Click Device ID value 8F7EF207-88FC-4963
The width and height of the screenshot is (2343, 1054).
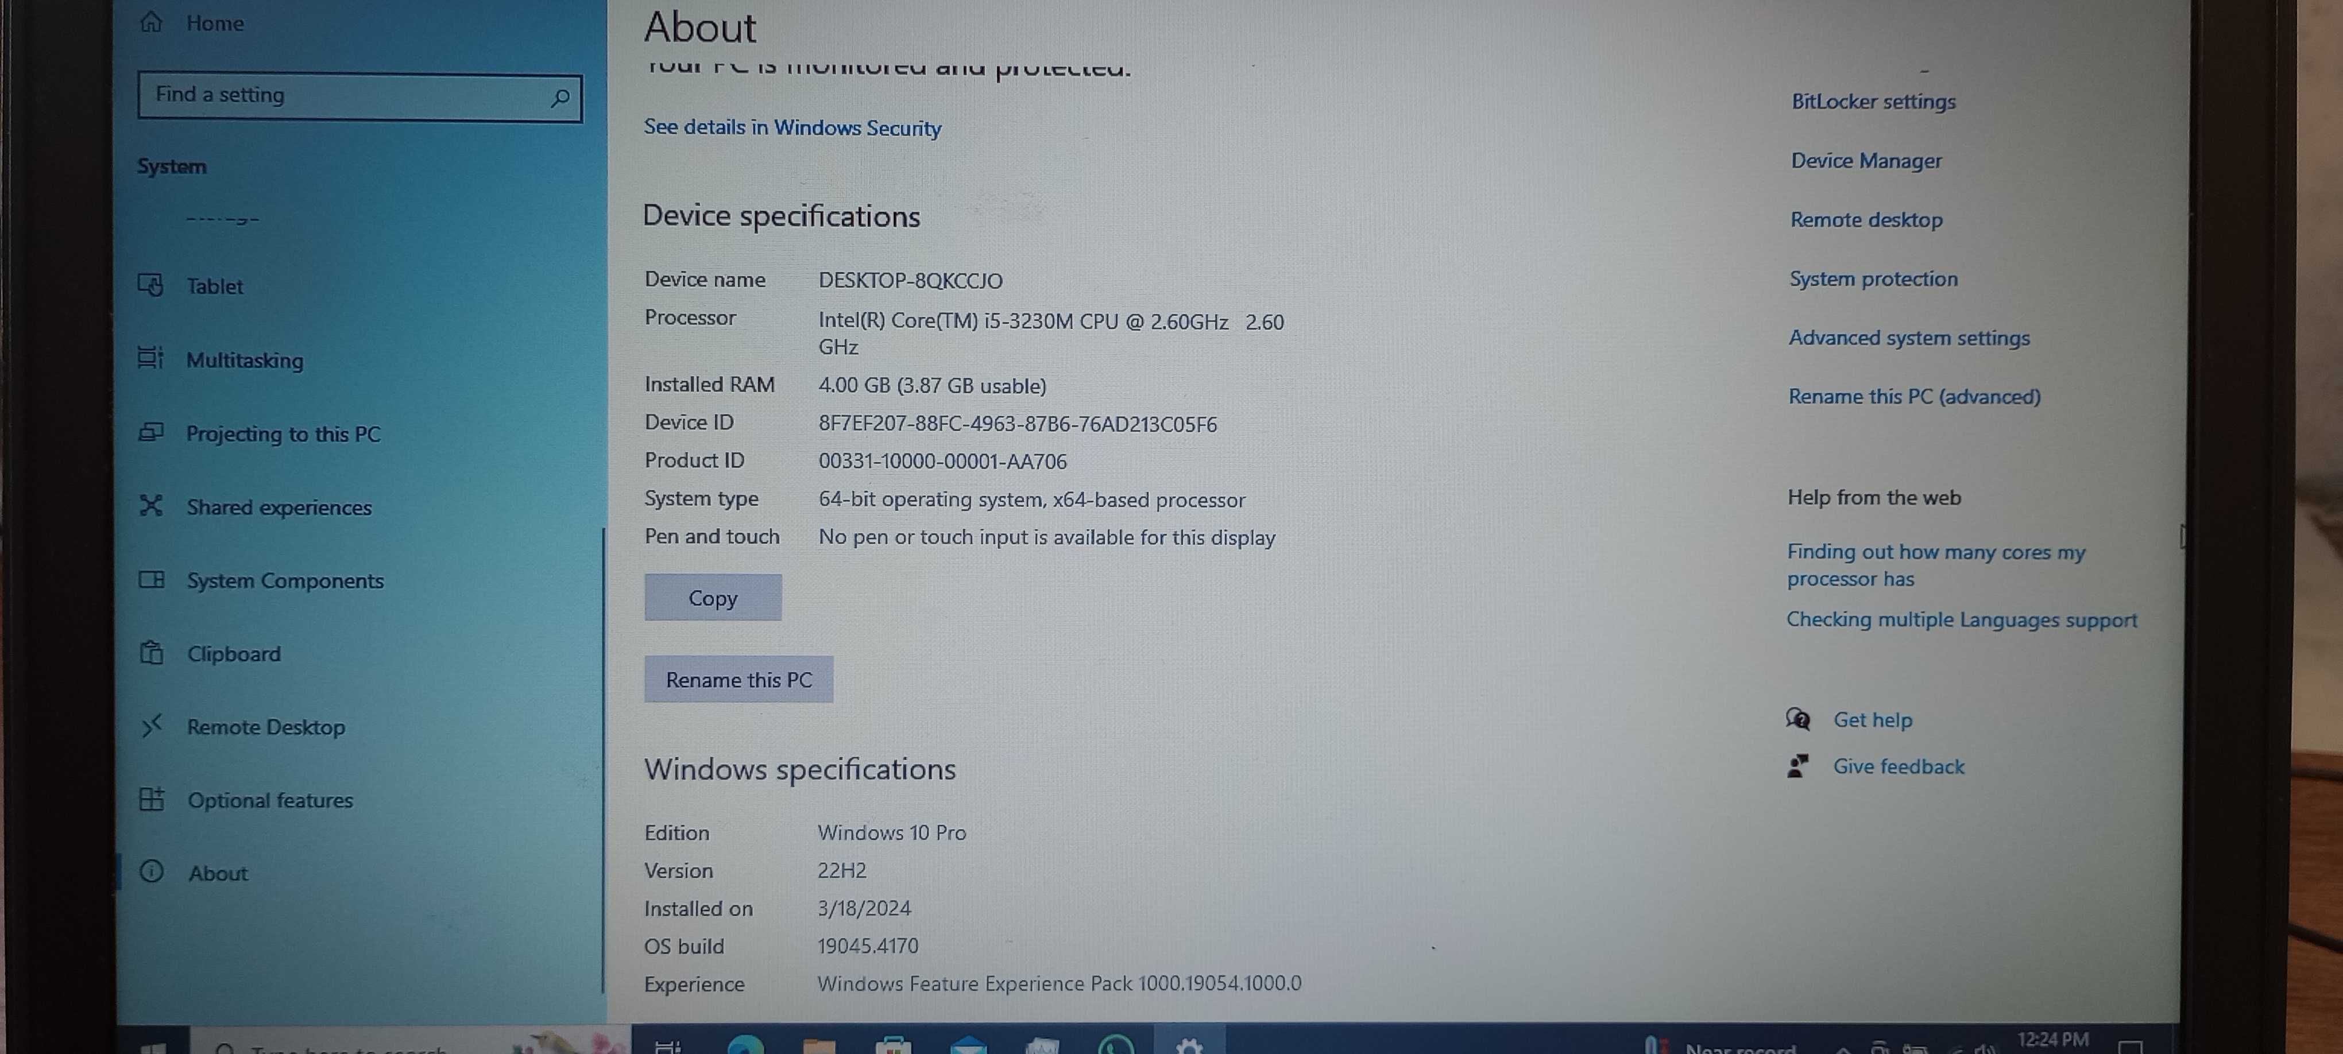pyautogui.click(x=1017, y=424)
